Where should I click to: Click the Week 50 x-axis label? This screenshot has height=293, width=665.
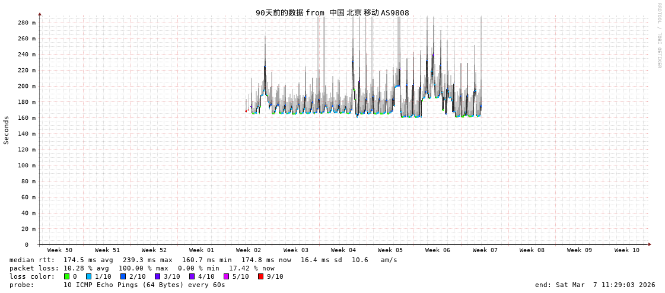pos(60,250)
